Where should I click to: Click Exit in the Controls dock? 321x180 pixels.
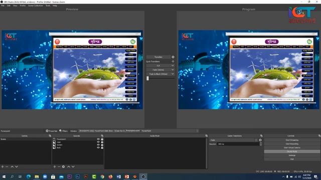click(x=292, y=159)
